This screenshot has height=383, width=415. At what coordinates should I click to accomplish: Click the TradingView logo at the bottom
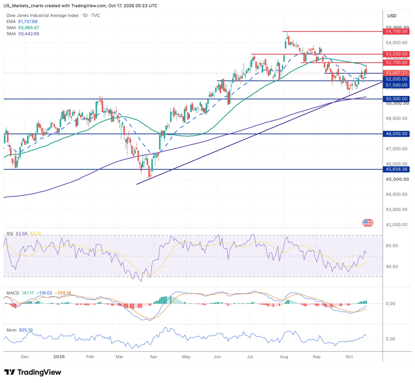[32, 372]
